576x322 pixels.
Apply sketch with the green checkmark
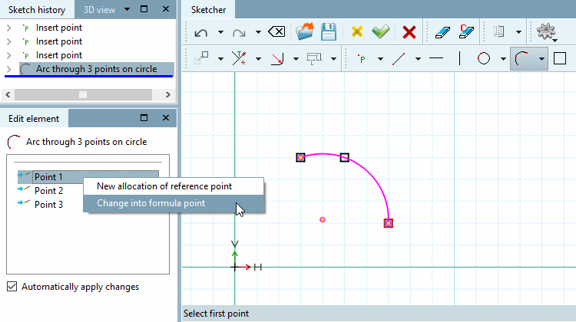click(381, 31)
